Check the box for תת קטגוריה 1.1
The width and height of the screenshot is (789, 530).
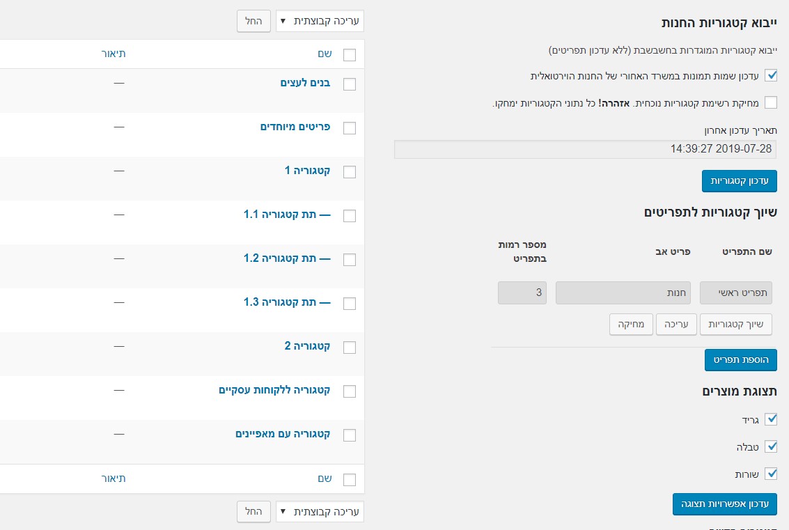(349, 215)
